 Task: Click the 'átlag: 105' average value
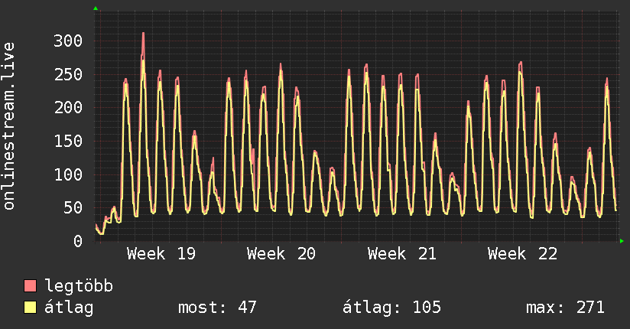[x=391, y=308]
